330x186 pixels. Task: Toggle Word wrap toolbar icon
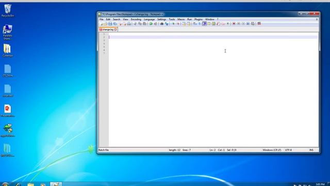tap(195, 24)
